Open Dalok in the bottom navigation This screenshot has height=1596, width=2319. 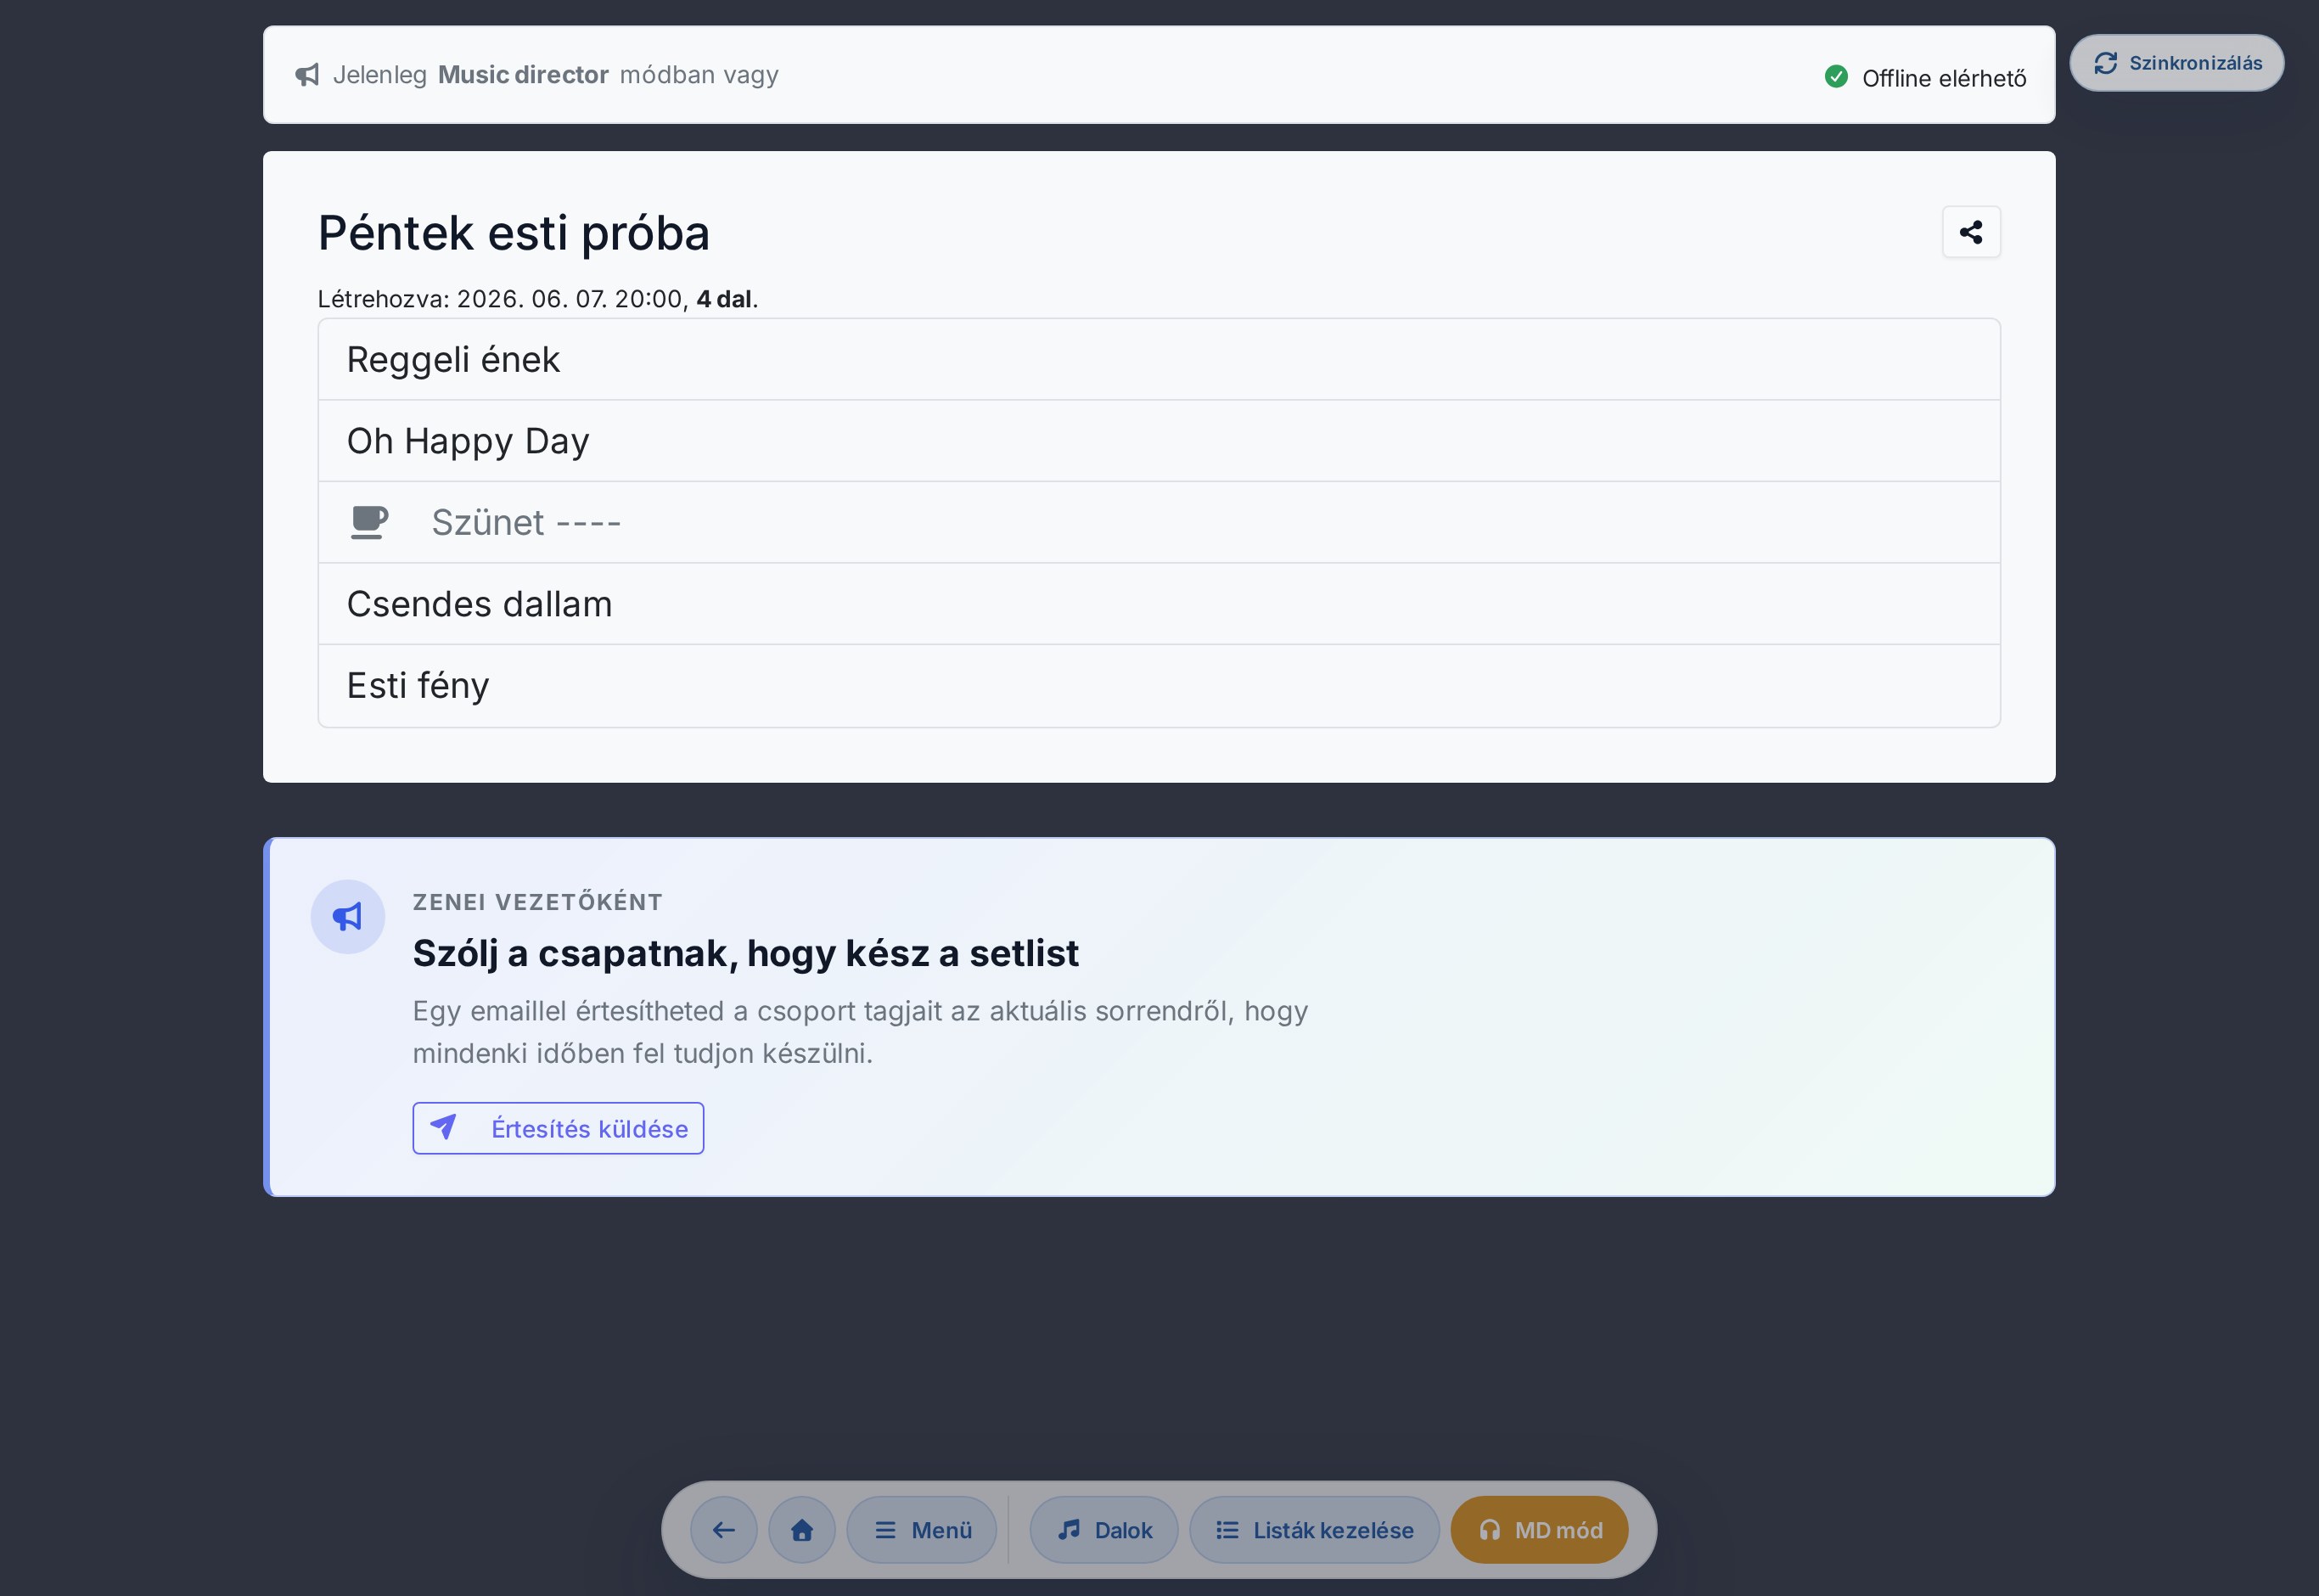[1103, 1530]
